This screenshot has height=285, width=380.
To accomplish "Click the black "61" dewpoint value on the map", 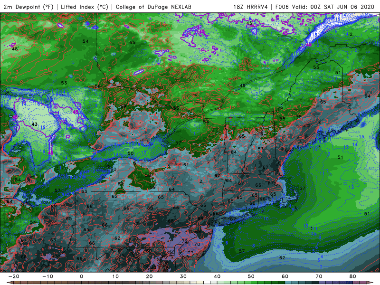I will pos(186,165).
